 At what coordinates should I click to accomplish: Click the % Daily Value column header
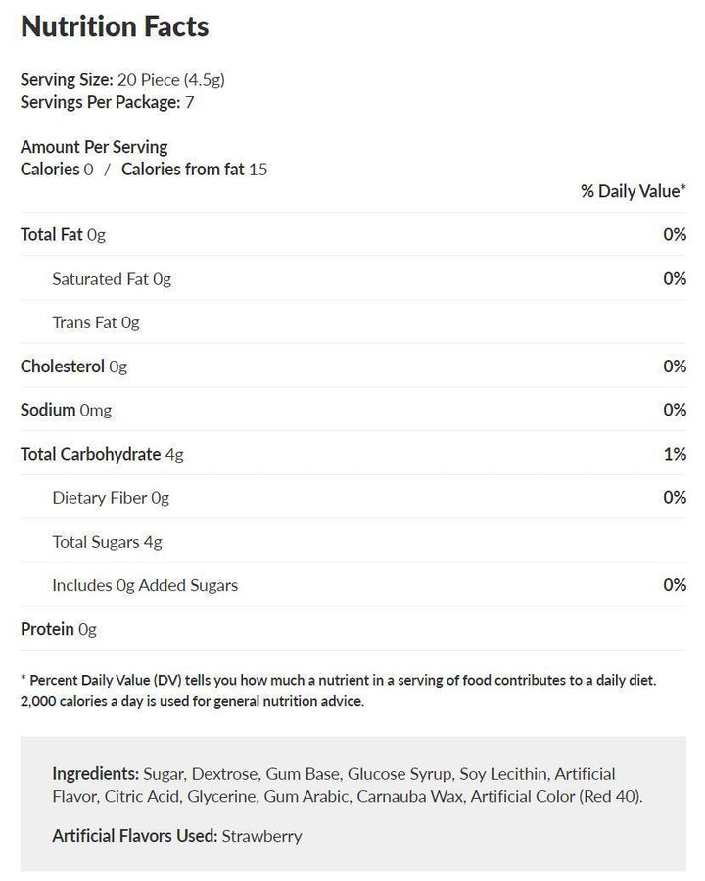point(633,190)
